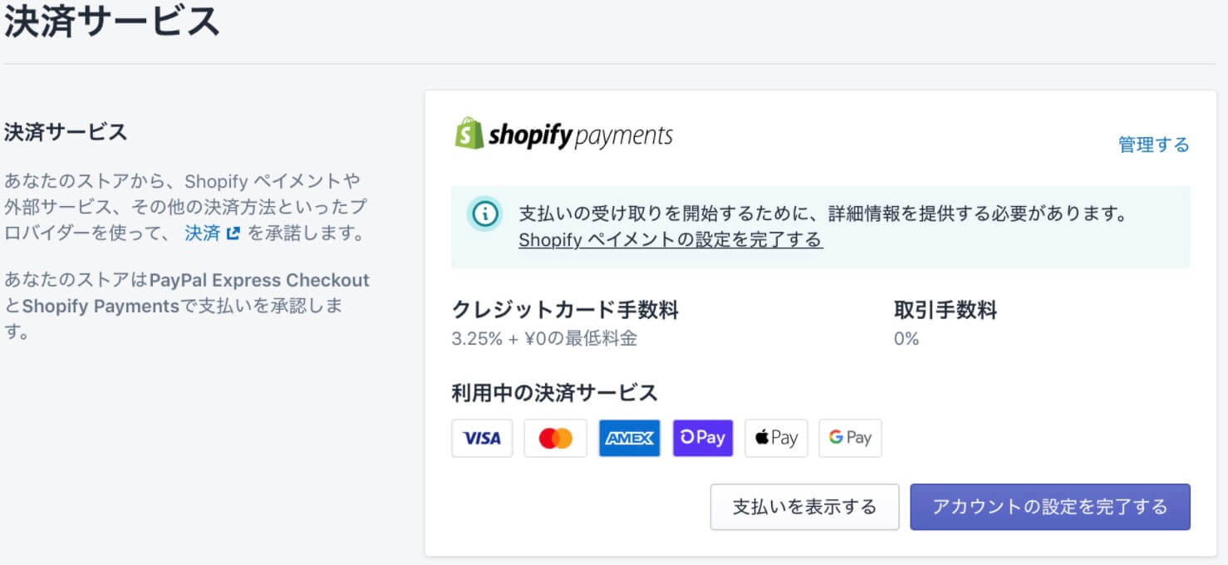Follow the Shopifyペイメントの設定を完了する link

click(670, 240)
